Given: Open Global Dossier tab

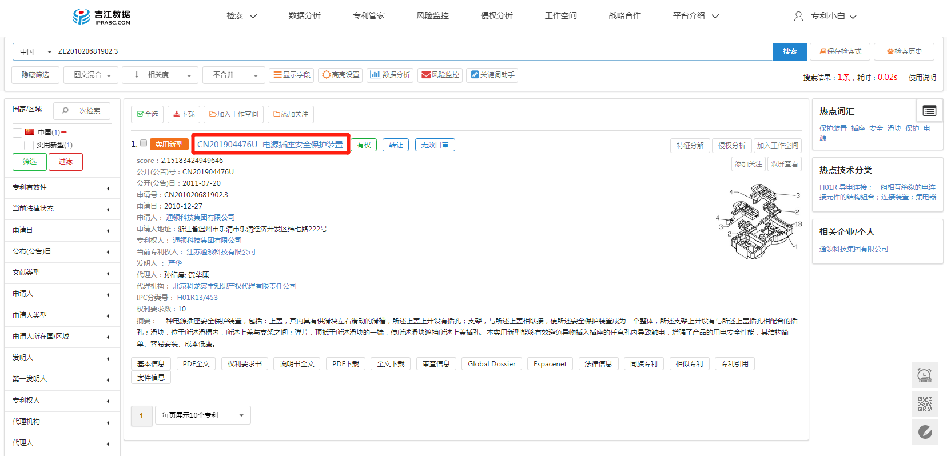Looking at the screenshot, I should click(x=491, y=364).
